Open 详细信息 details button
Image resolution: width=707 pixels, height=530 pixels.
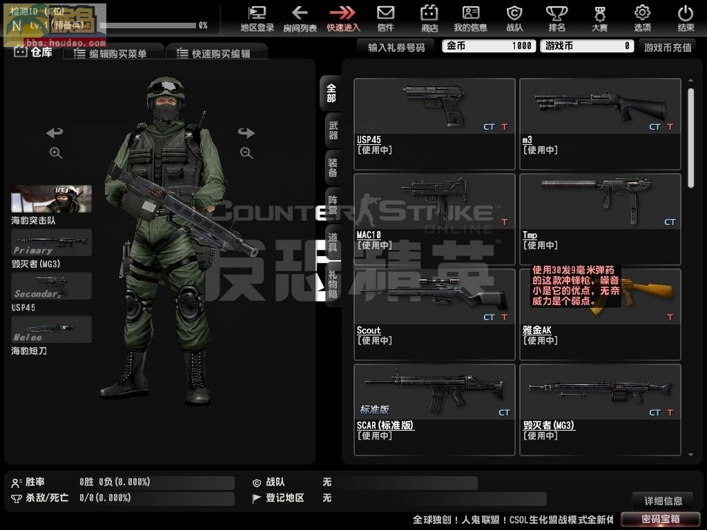(663, 500)
